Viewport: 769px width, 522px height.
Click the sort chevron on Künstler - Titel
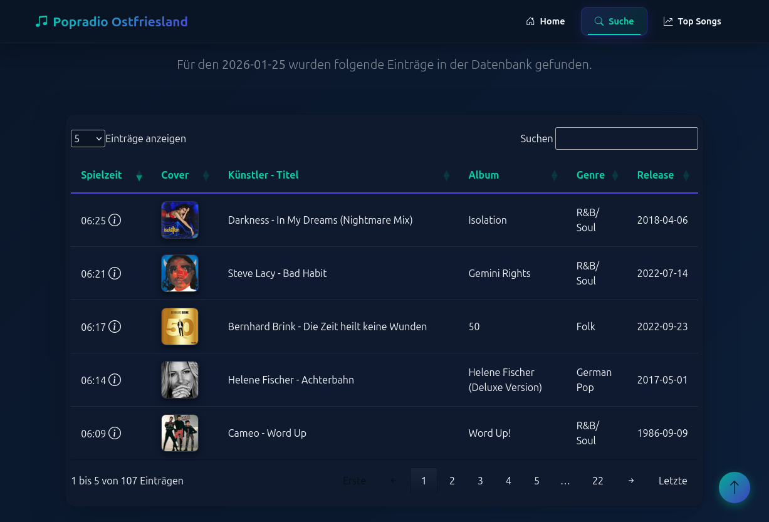446,176
